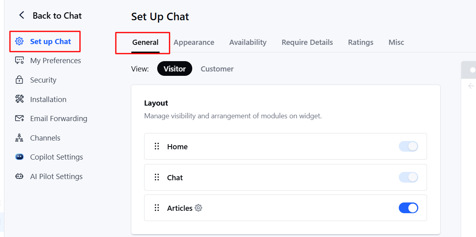The height and width of the screenshot is (237, 476).
Task: Select the My Preferences chat icon
Action: pos(19,60)
